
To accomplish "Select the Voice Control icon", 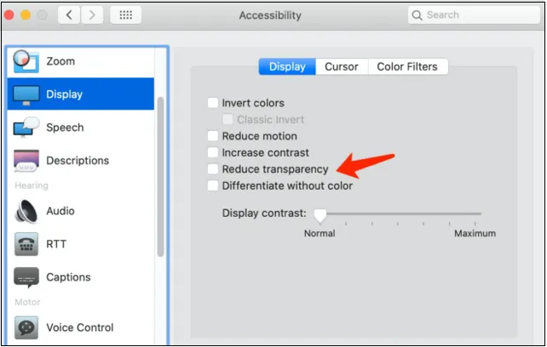I will click(x=26, y=327).
